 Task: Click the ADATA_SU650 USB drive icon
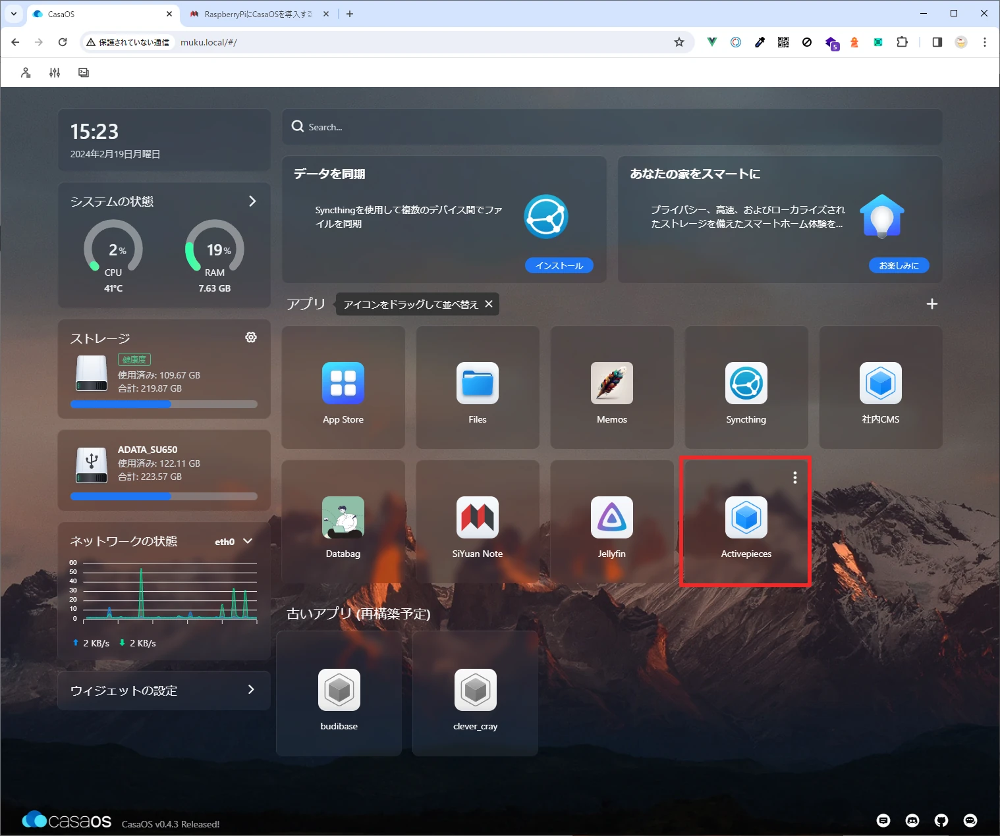point(92,465)
